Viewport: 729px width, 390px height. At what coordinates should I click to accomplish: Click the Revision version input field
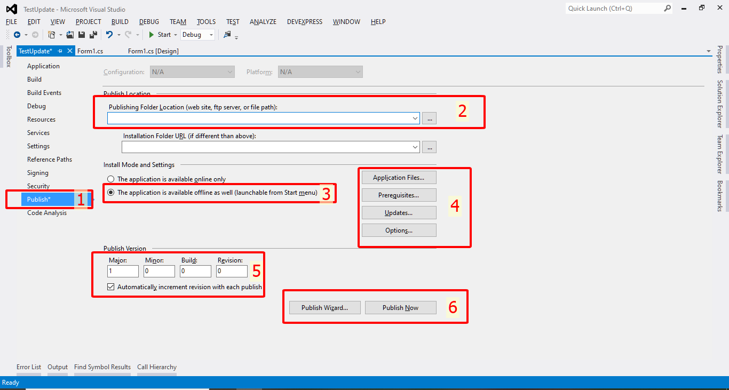(232, 271)
